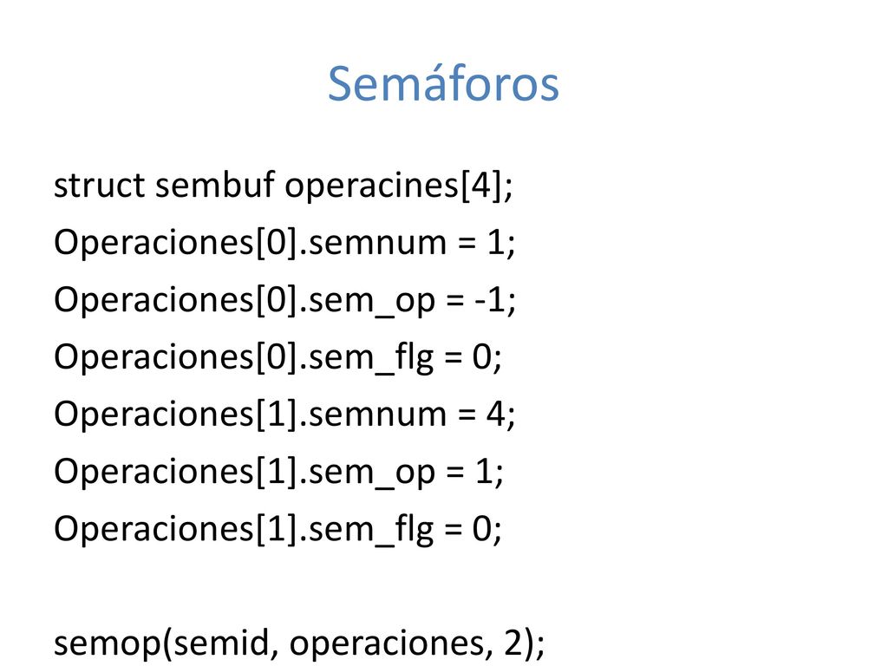Click the first Operaciones[0] text
This screenshot has width=888, height=666.
(175, 244)
